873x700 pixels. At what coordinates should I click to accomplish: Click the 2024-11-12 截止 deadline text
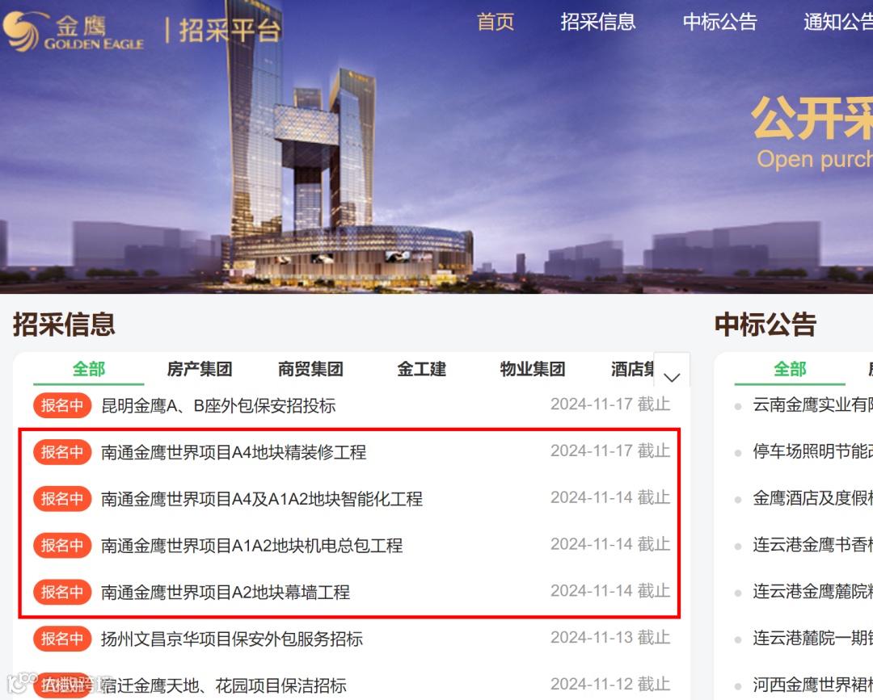click(610, 685)
